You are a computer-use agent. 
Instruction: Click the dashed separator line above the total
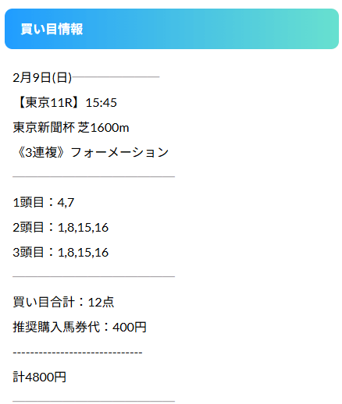tap(77, 353)
